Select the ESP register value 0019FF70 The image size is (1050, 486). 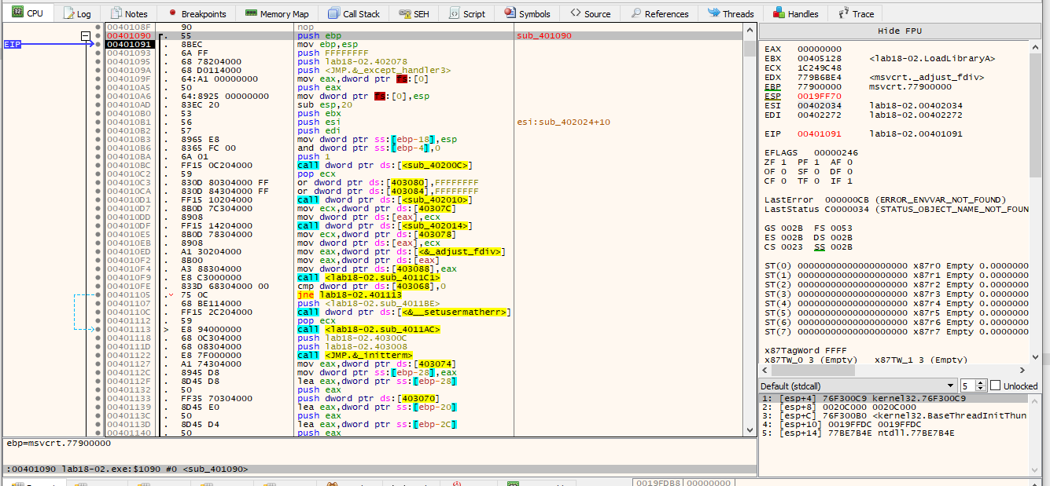point(819,96)
